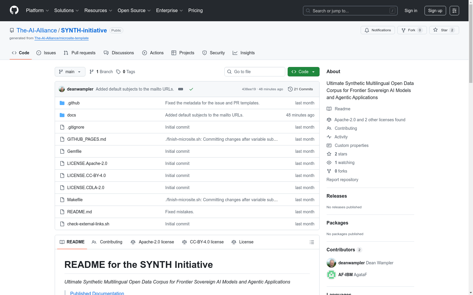Click the commit status checkmark icon
This screenshot has height=295, width=473.
191,89
